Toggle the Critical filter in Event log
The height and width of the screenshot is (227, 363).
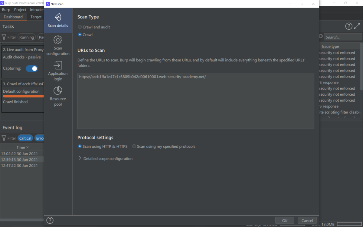[x=25, y=138]
